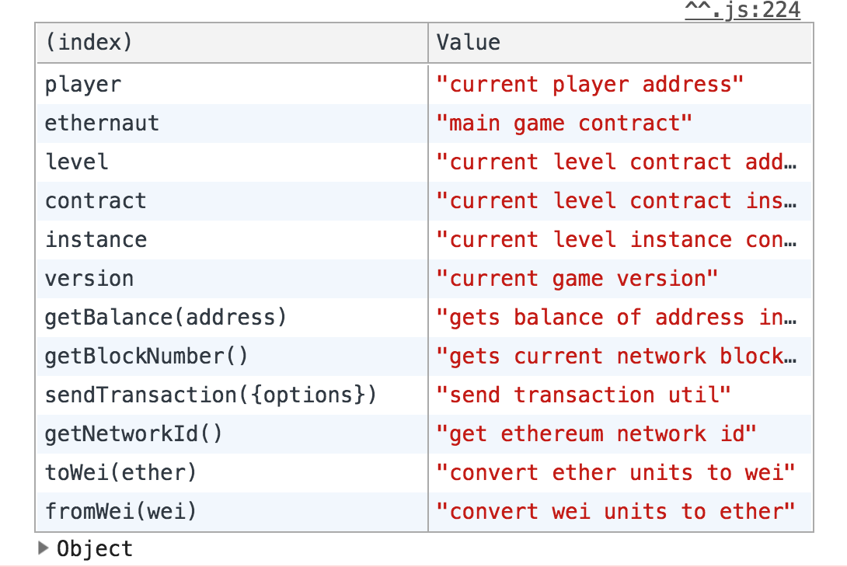Click the "send transaction util" value
This screenshot has height=567, width=847.
584,395
